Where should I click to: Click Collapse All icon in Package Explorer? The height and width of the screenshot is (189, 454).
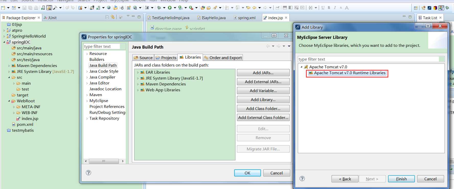107,17
